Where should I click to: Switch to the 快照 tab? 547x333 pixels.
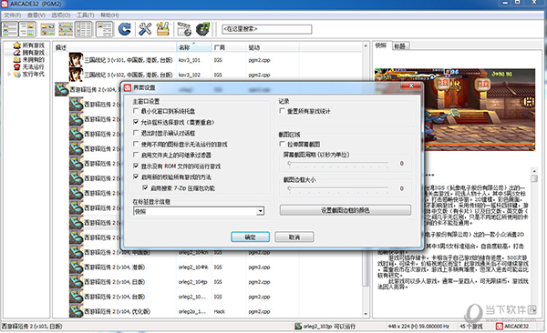point(381,45)
